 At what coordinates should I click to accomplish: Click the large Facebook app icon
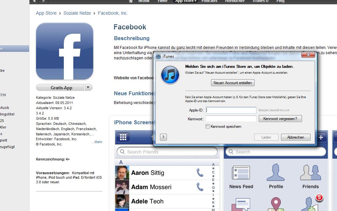point(64,51)
